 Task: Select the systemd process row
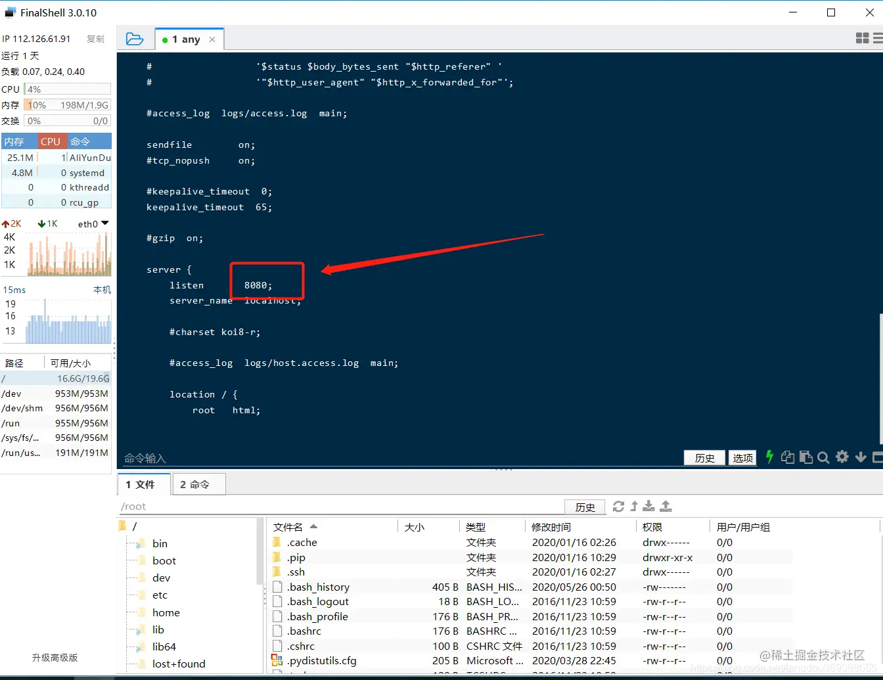pos(57,173)
